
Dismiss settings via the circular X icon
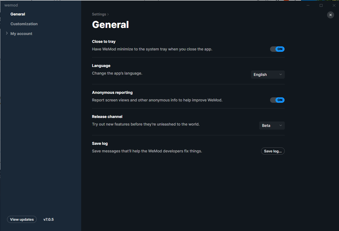click(x=330, y=15)
